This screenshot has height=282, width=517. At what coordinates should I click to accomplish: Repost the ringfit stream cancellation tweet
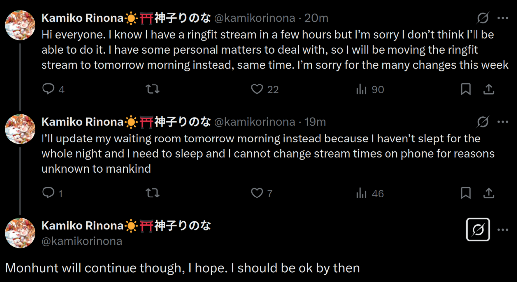[153, 89]
